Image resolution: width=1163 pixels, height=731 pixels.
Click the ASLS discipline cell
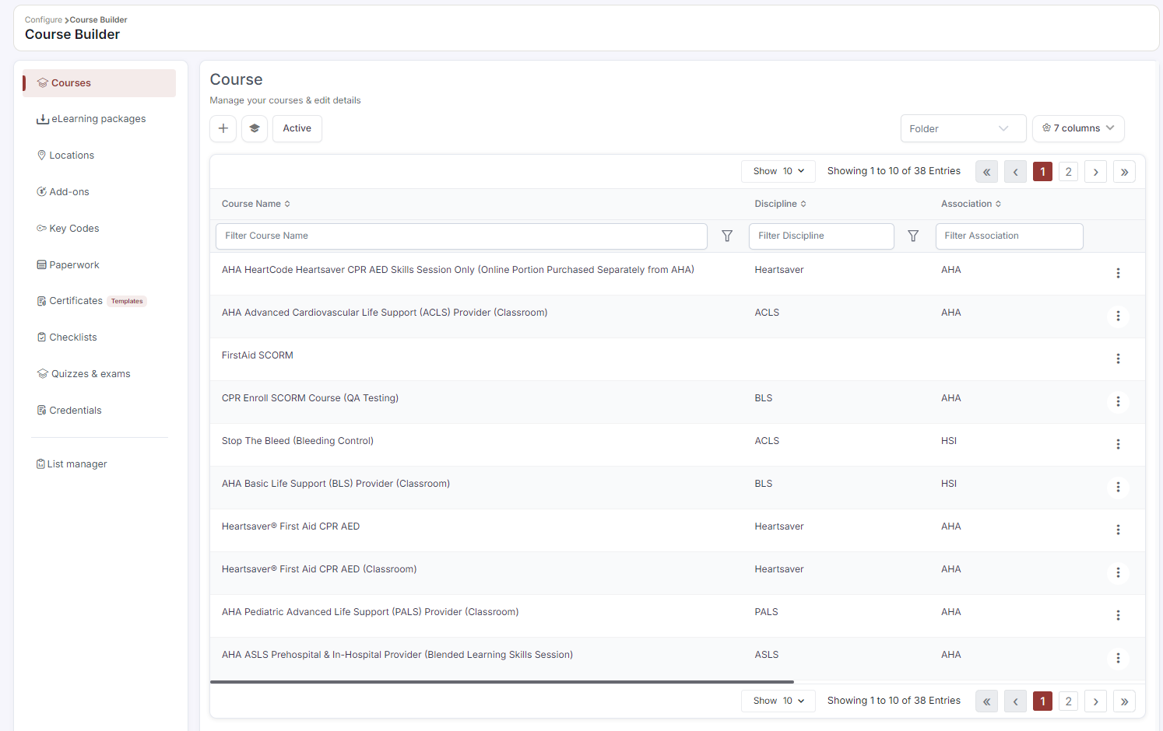pos(766,655)
